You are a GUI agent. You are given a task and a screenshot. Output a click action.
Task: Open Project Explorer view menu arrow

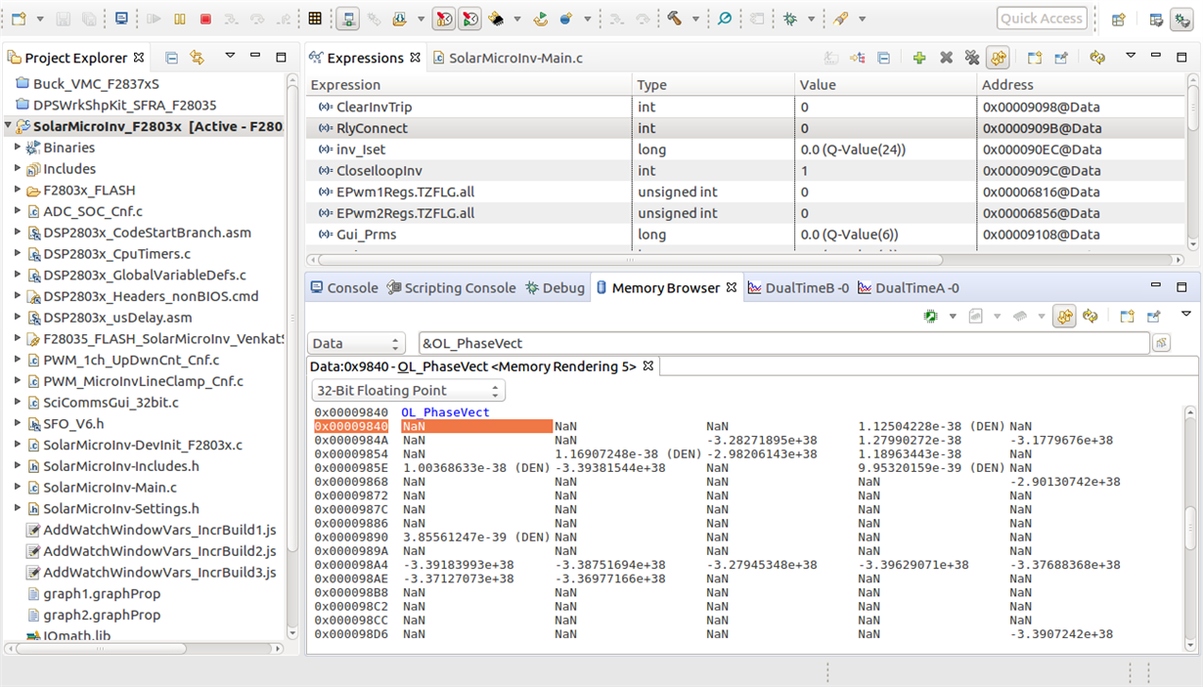tap(230, 56)
